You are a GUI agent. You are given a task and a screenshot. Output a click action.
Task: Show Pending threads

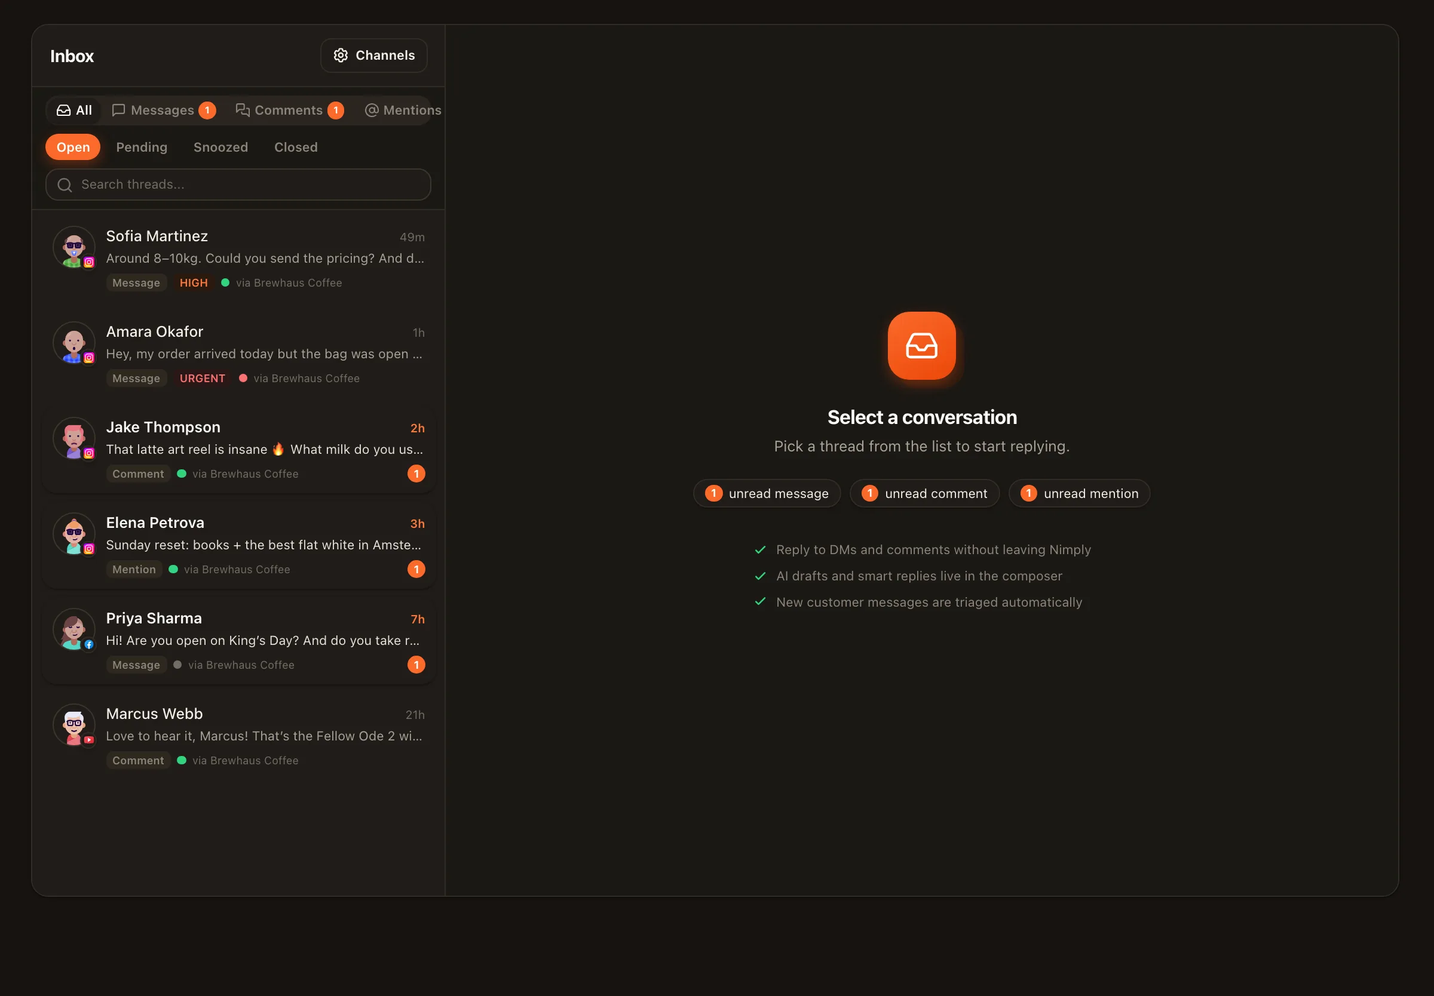142,147
